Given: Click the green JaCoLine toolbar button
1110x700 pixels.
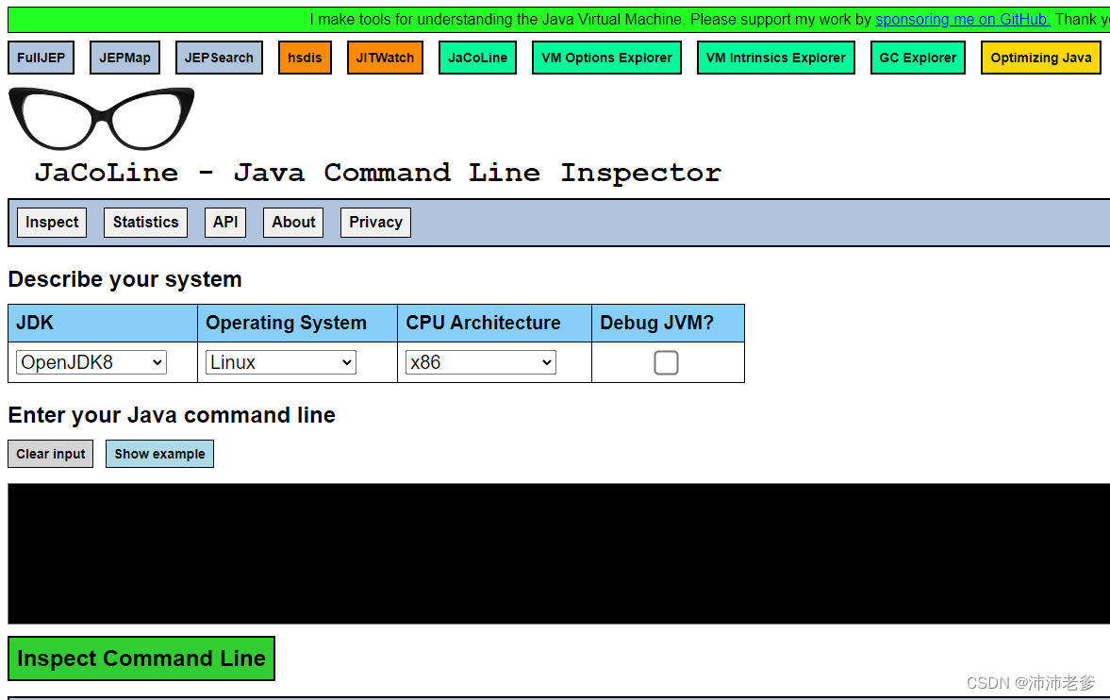Looking at the screenshot, I should pos(477,58).
